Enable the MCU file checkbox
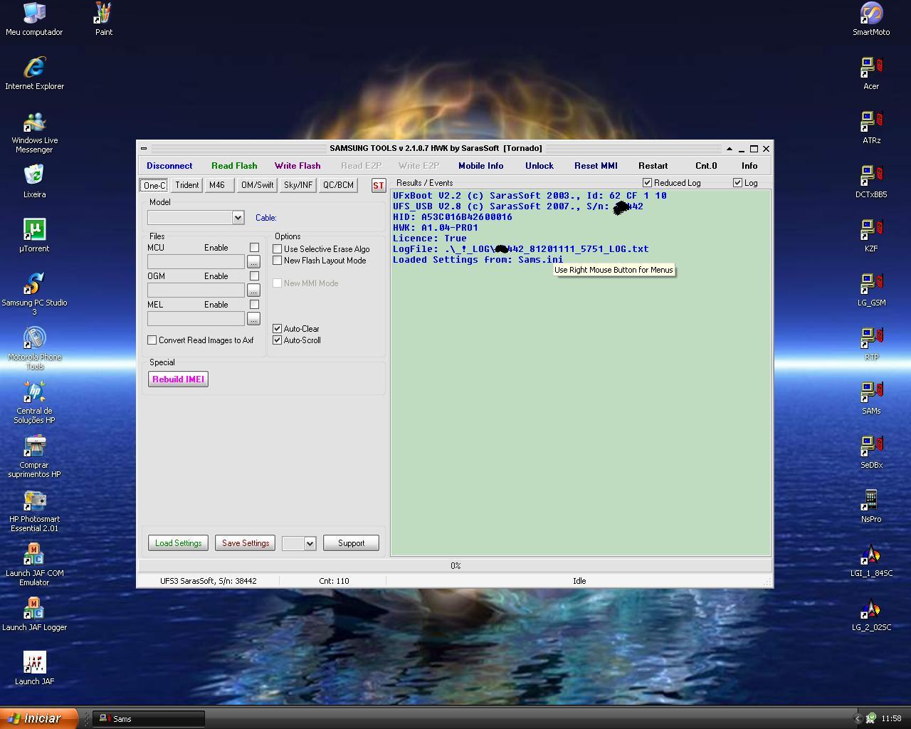This screenshot has width=911, height=729. [254, 247]
